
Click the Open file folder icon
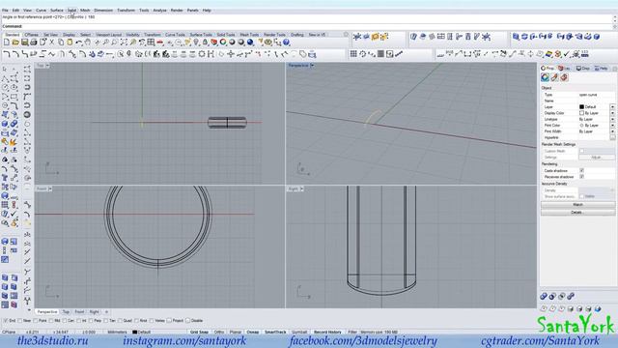pyautogui.click(x=15, y=43)
